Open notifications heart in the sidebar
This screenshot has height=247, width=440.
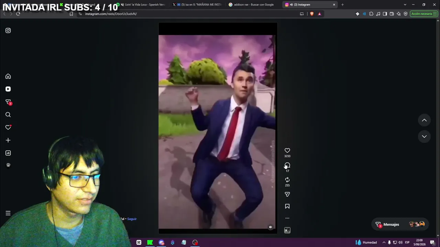[x=8, y=127]
